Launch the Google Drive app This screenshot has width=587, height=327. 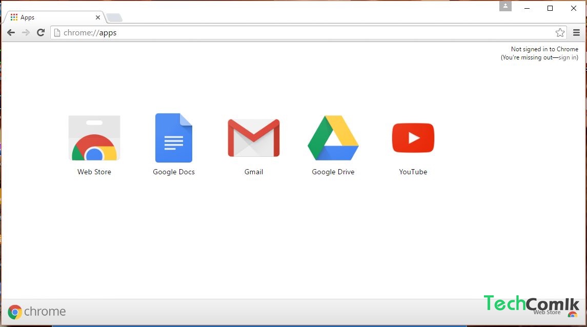click(333, 138)
